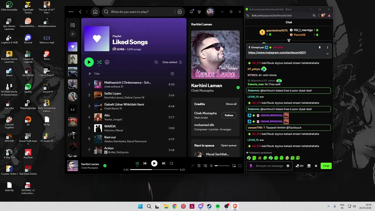Send message with green Chat button

click(326, 166)
